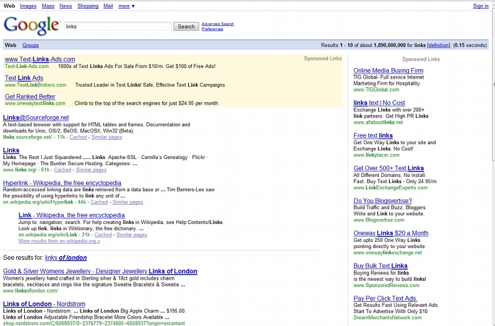Open Links@Sourceforge.net result
This screenshot has width=495, height=326.
(36, 118)
